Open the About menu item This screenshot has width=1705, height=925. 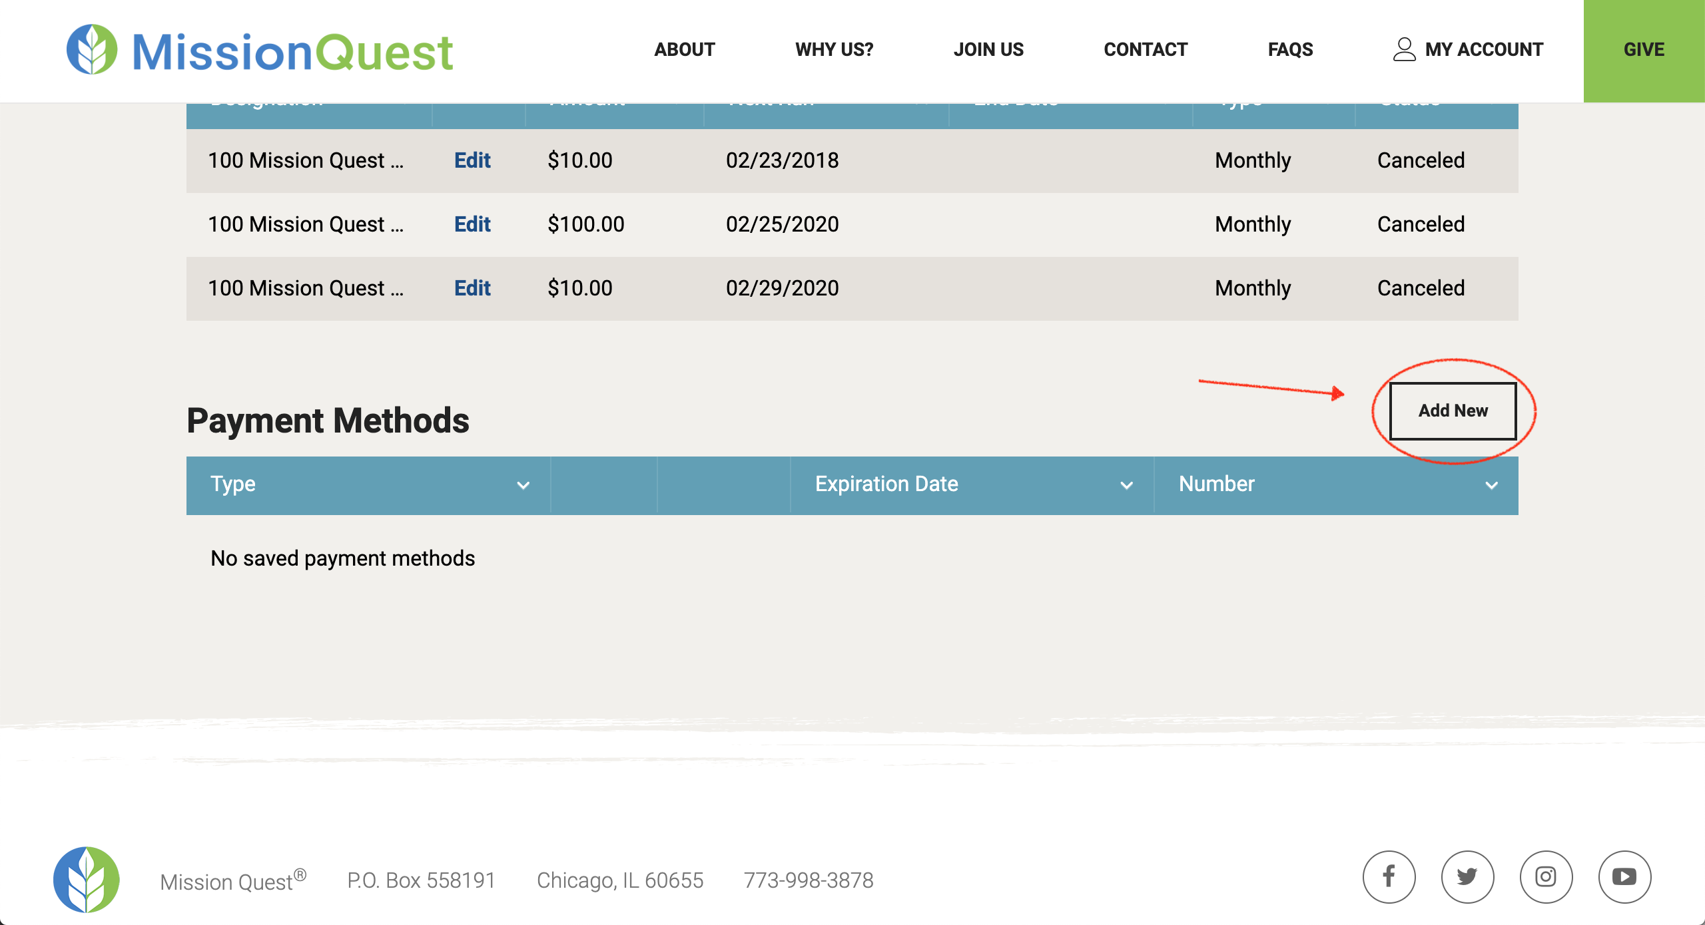684,49
